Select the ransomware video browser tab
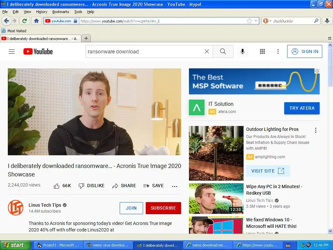Image resolution: width=333 pixels, height=250 pixels. pyautogui.click(x=40, y=38)
